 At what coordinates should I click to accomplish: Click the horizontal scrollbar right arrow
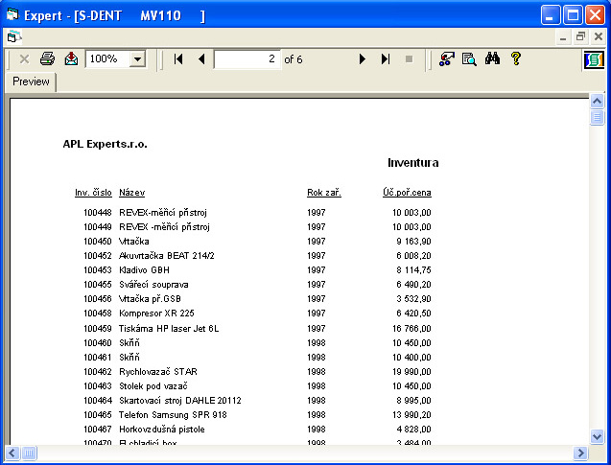(580, 453)
